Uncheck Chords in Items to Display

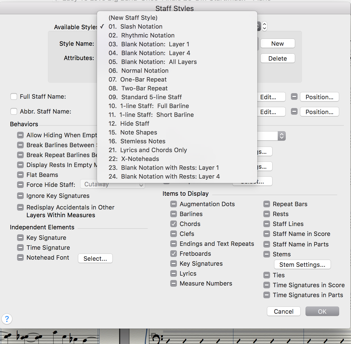[174, 224]
